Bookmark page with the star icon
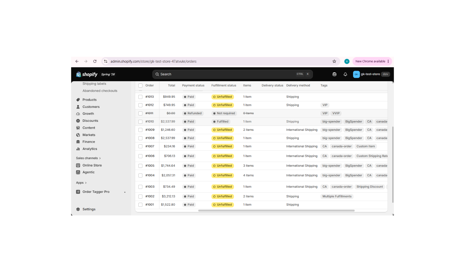 tap(334, 61)
